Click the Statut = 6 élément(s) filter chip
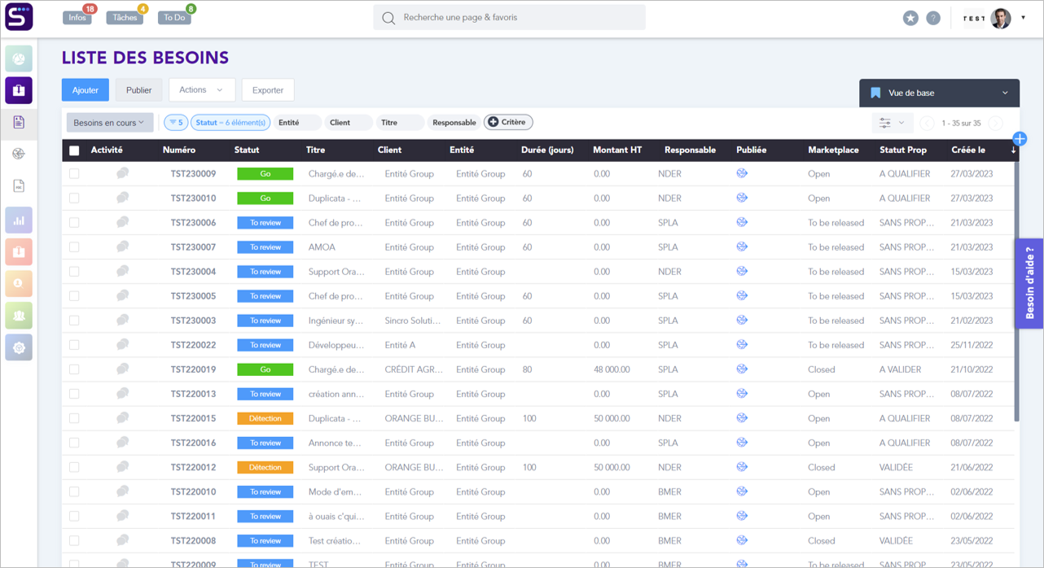Screen dimensions: 1044x568 [230, 123]
